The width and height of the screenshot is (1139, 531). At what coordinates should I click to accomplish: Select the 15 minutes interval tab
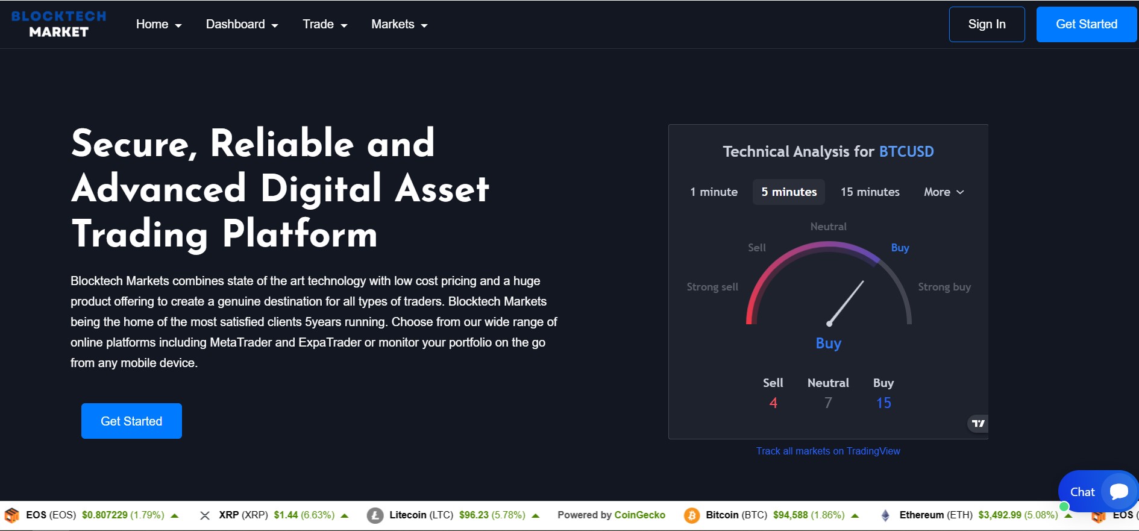pos(870,192)
